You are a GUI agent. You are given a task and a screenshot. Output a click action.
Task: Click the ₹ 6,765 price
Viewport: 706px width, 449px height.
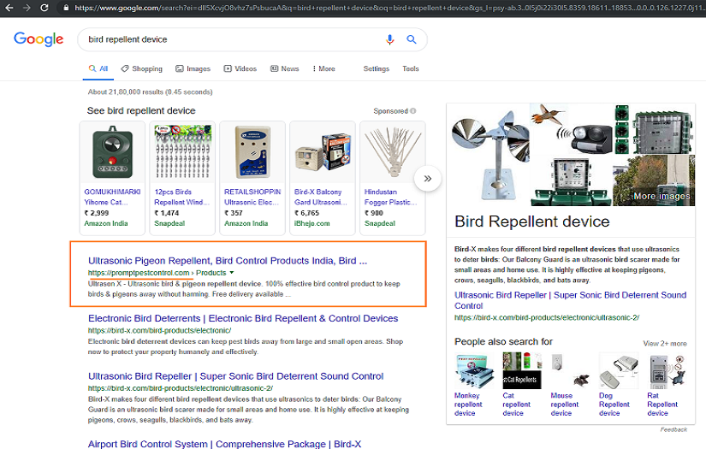[x=306, y=213]
